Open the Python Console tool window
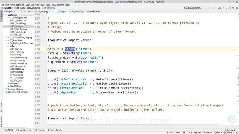 tap(55, 130)
